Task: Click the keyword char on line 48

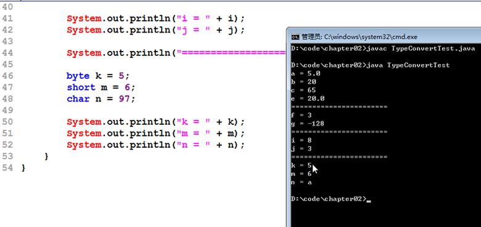Action: coord(78,99)
